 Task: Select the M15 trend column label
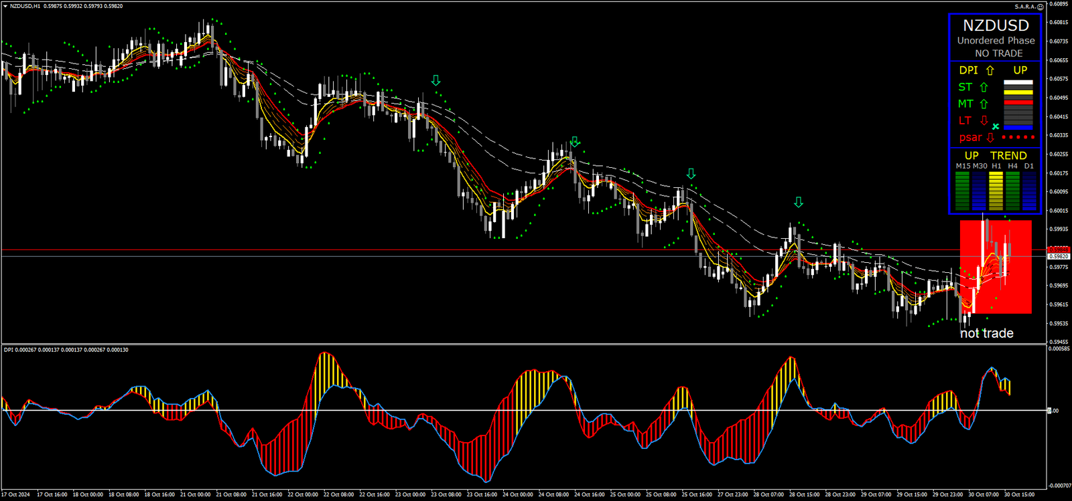(962, 166)
